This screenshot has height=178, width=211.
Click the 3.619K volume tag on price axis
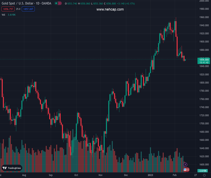pos(203,171)
